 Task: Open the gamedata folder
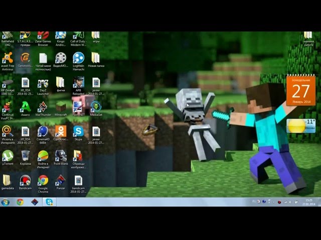pos(8,182)
